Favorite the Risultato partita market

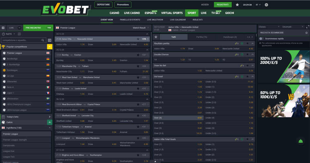pyautogui.click(x=247, y=43)
